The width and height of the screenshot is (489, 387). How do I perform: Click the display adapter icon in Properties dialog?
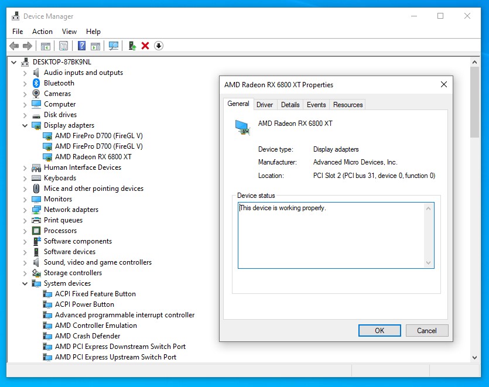click(242, 128)
